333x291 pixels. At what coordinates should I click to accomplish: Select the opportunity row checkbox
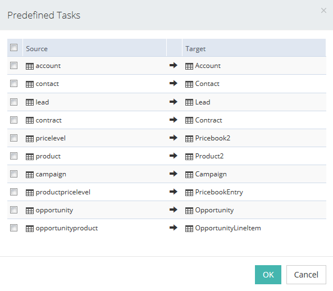pyautogui.click(x=14, y=210)
